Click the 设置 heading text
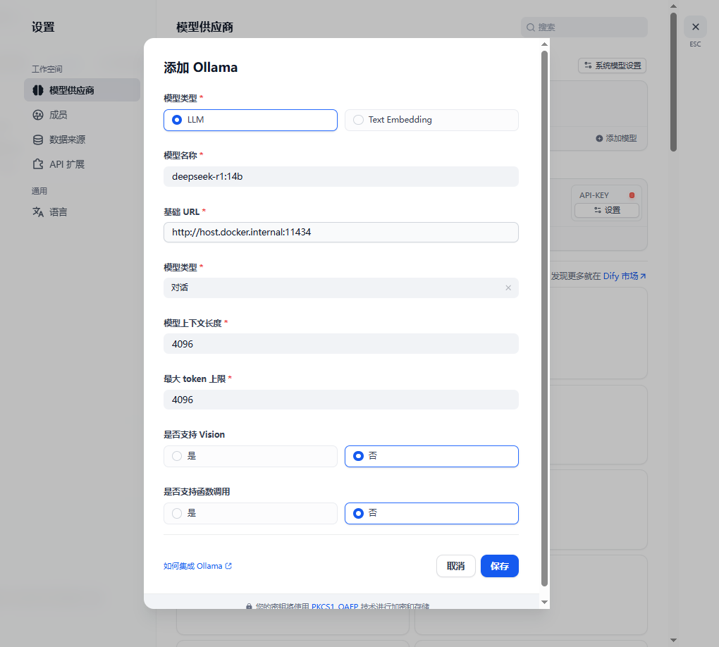The width and height of the screenshot is (719, 647). (43, 27)
